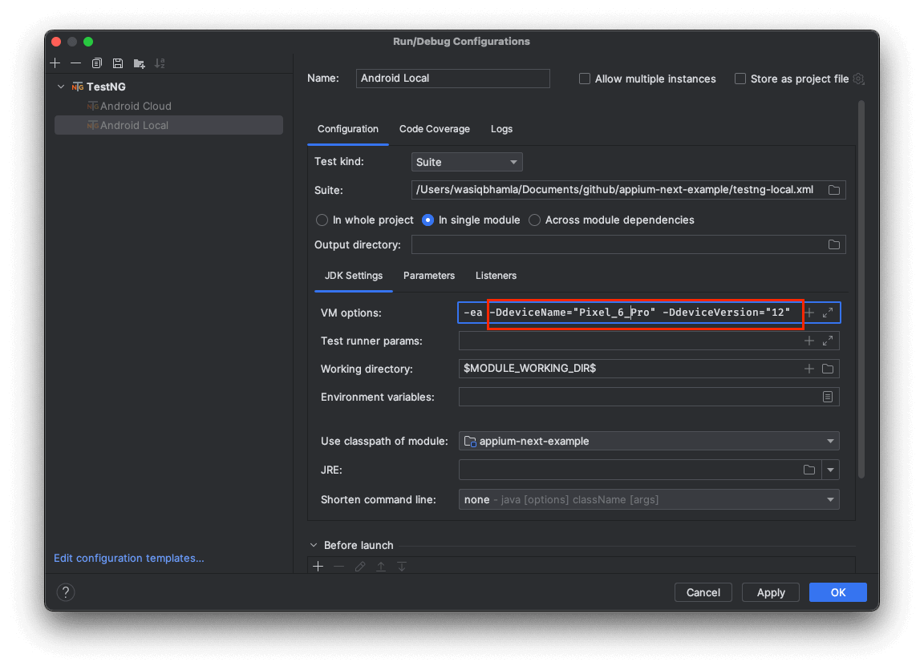Open the Shorten command line dropdown
This screenshot has width=924, height=670.
(x=830, y=499)
